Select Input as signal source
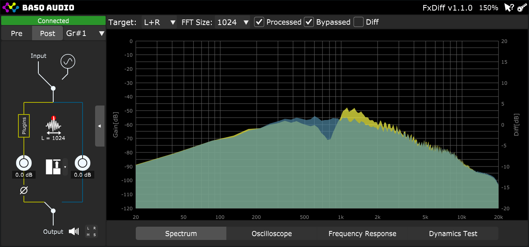 38,56
